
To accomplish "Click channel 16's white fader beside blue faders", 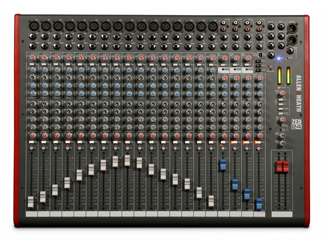I will [x=211, y=201].
